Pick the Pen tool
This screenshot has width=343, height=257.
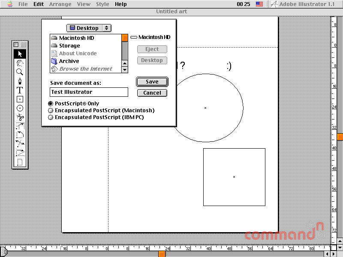click(x=20, y=81)
